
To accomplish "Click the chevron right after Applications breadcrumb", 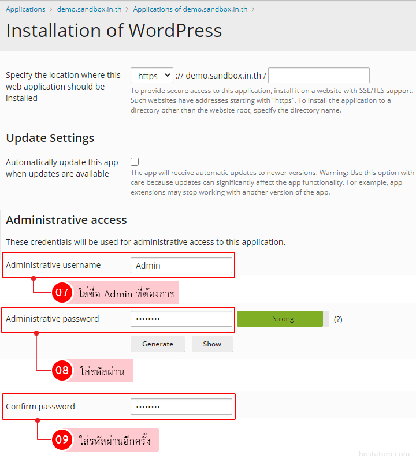I will (51, 9).
